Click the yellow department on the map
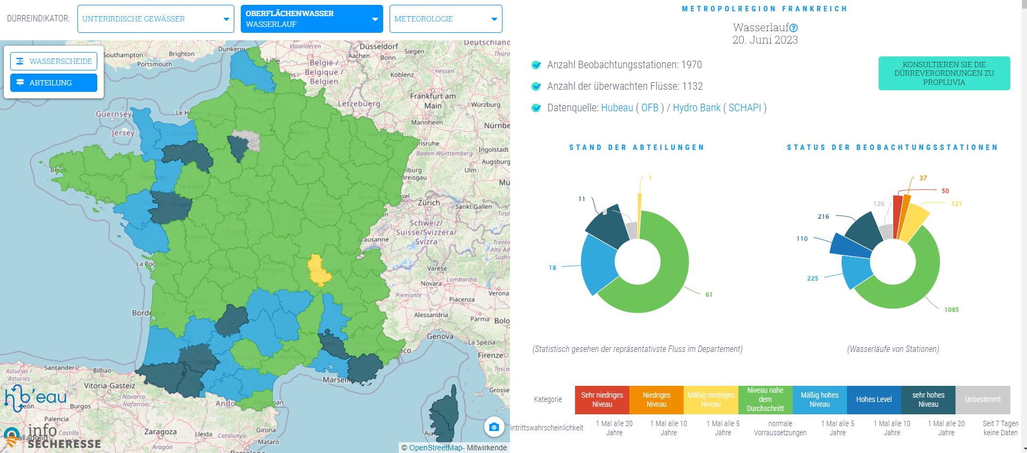This screenshot has height=453, width=1027. [x=319, y=271]
